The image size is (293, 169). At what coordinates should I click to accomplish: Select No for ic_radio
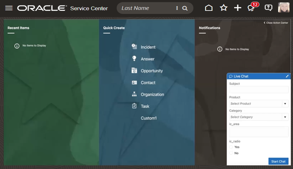point(231,153)
